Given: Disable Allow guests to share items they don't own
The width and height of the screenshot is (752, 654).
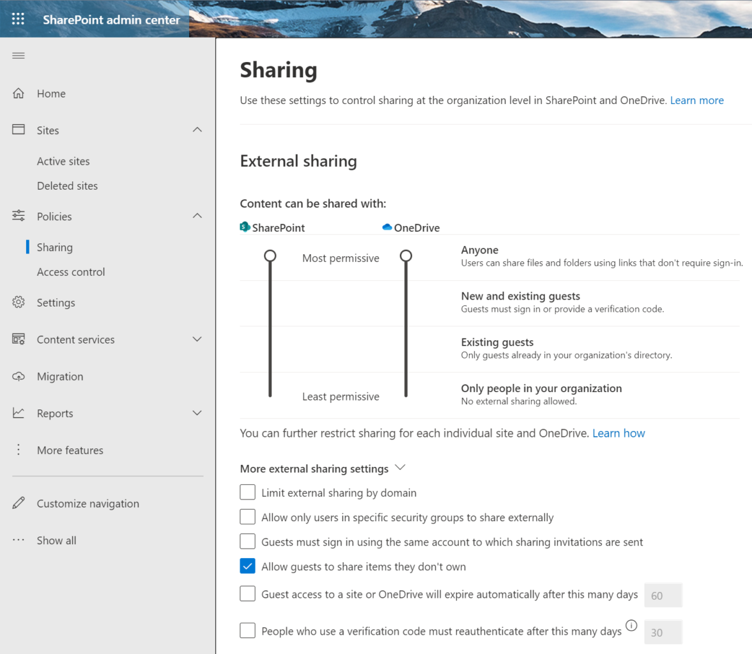Looking at the screenshot, I should [x=247, y=566].
